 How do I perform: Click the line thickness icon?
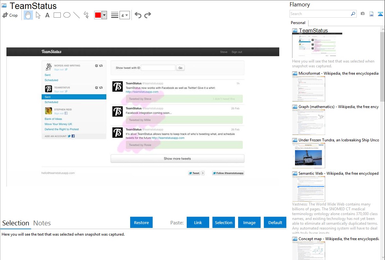(x=114, y=15)
